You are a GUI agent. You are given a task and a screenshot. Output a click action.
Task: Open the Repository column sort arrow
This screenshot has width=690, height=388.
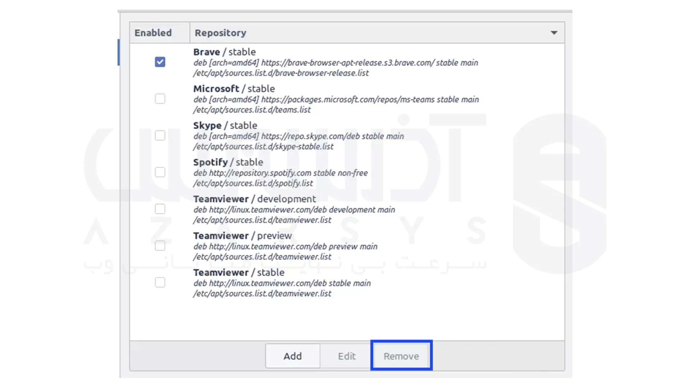[554, 33]
